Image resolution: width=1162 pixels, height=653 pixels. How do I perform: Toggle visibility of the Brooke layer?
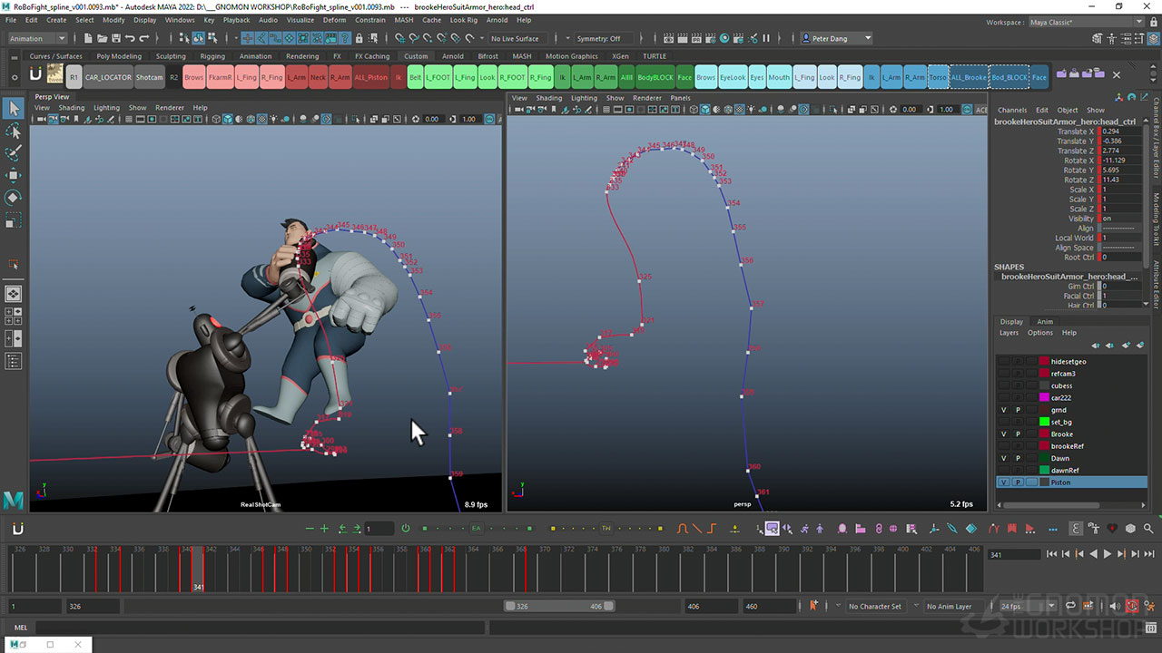coord(1003,434)
